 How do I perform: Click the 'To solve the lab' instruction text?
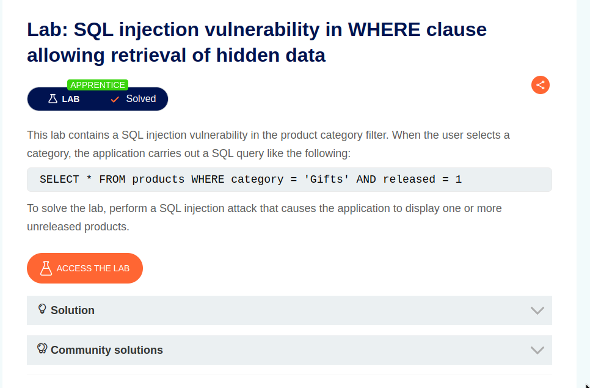(264, 218)
